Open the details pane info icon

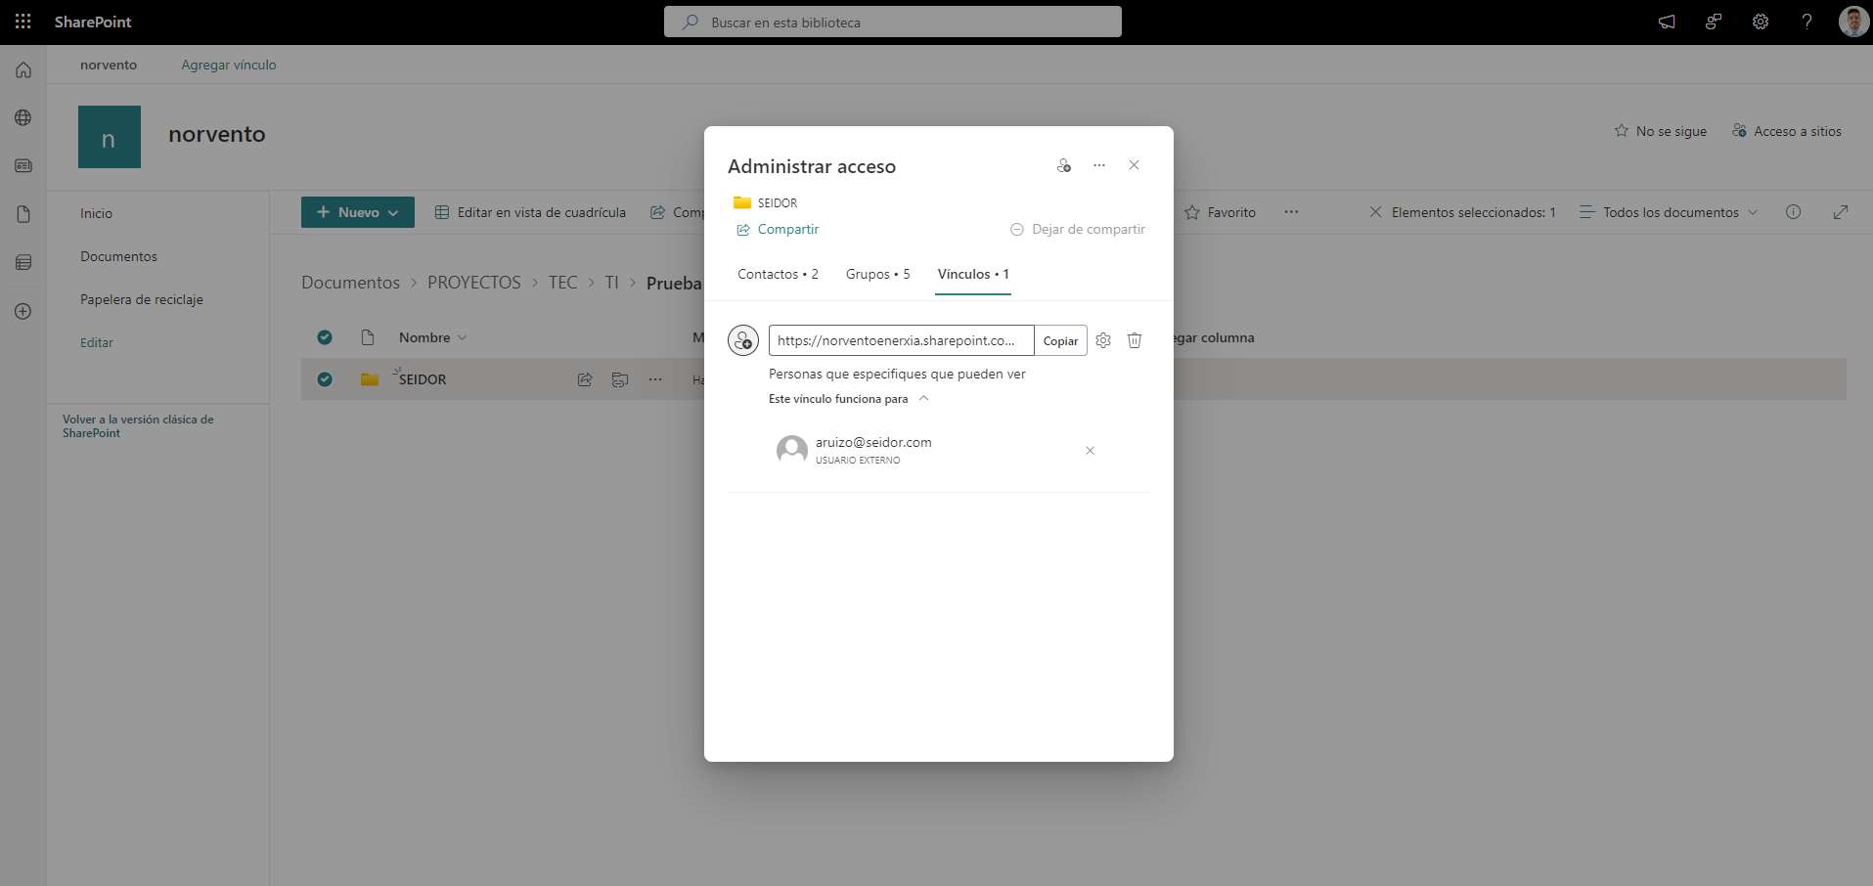point(1793,212)
